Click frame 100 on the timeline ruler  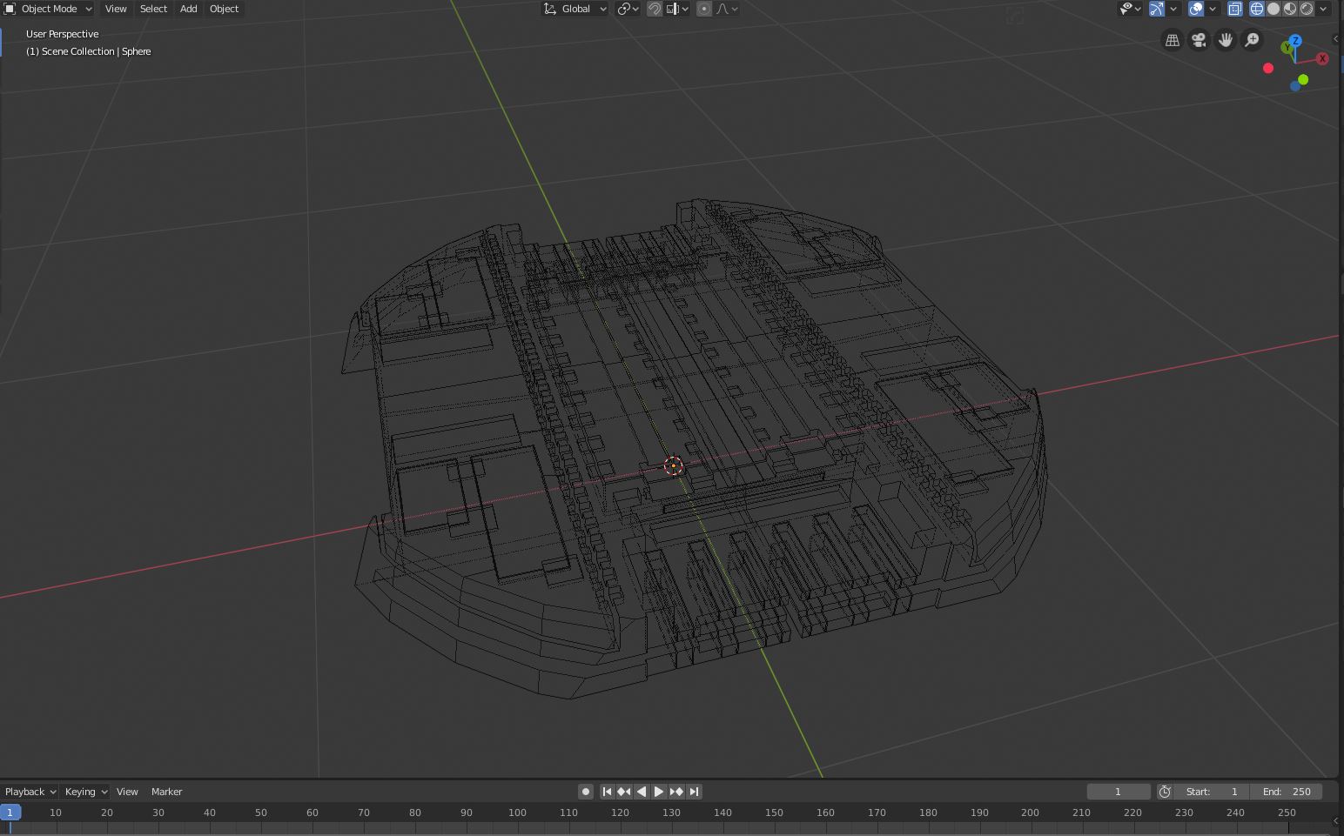(x=517, y=813)
